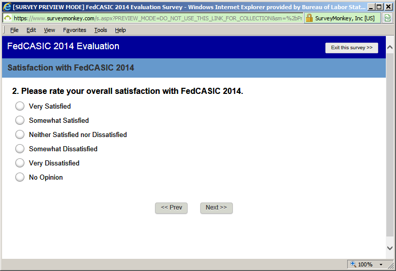The image size is (396, 271).
Task: Maximize the Internet Explorer window
Action: tap(379, 7)
